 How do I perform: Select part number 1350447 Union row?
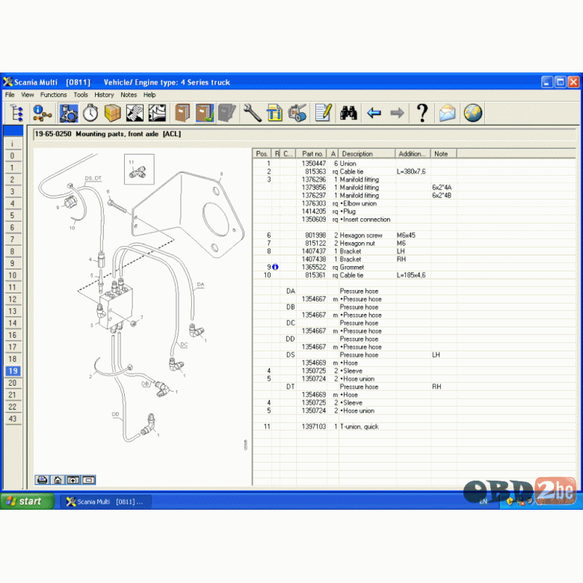tap(414, 164)
